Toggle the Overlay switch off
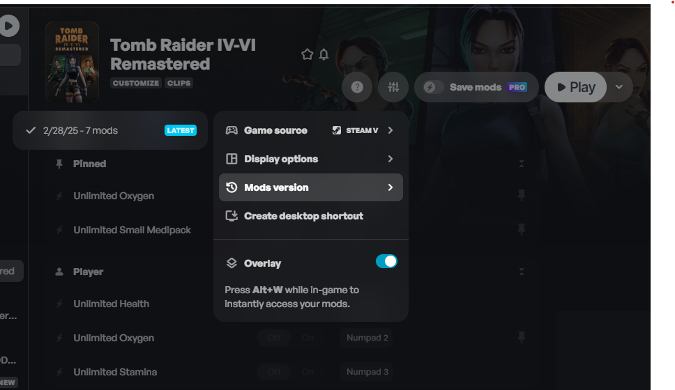 (386, 261)
